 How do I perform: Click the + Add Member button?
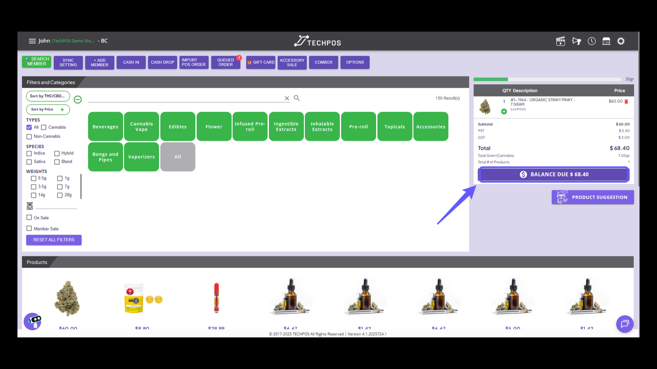tap(100, 63)
